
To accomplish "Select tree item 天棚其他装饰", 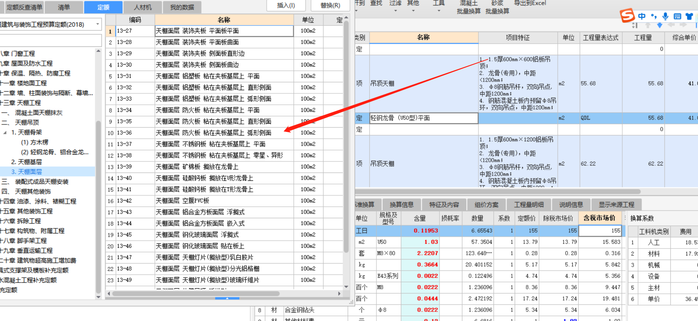I will (33, 191).
